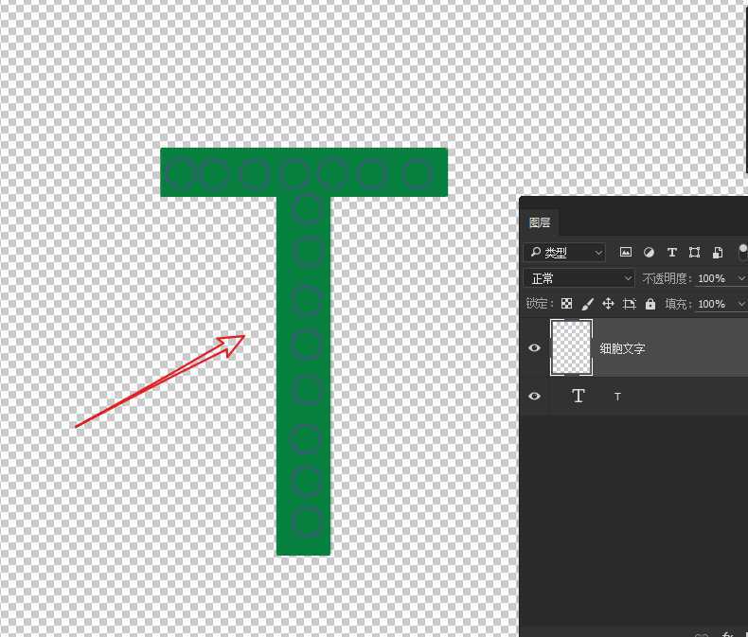This screenshot has width=748, height=637.
Task: Filter layers by type layers (T icon)
Action: (672, 253)
